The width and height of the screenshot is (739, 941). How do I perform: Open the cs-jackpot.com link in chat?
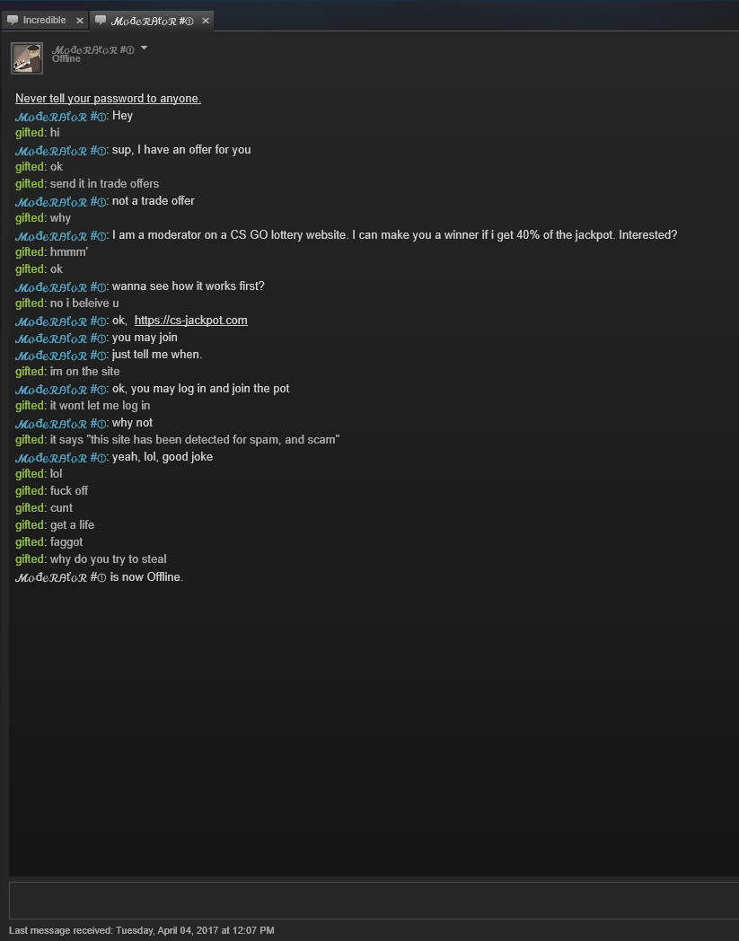pos(191,321)
